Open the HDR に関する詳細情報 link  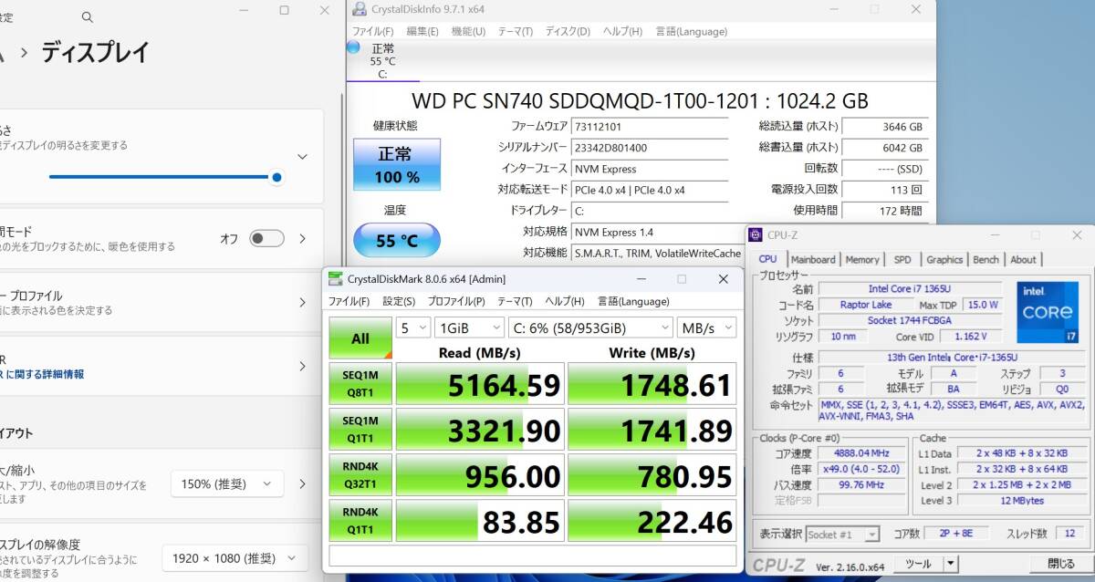click(x=41, y=374)
